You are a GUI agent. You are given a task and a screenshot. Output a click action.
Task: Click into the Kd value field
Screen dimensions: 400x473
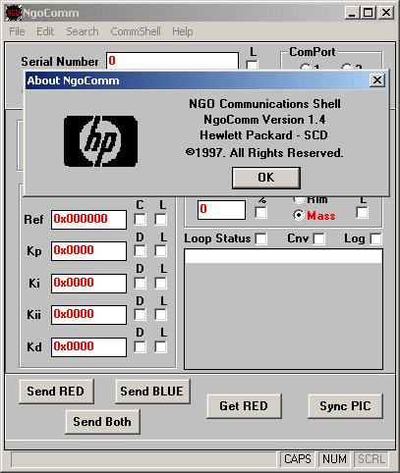pyautogui.click(x=88, y=347)
